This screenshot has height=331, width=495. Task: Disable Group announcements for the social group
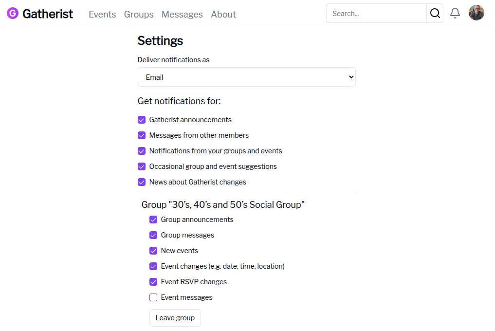[153, 219]
